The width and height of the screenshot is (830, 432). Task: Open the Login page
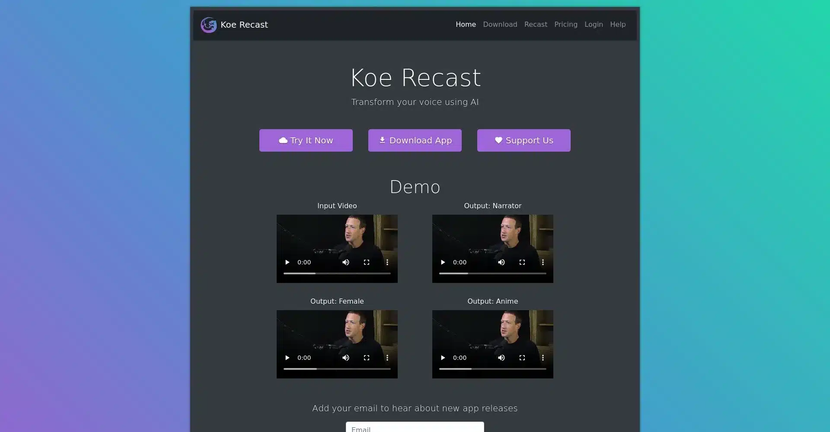[593, 25]
